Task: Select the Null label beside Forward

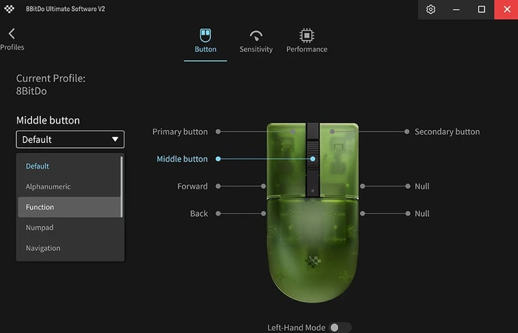Action: pos(422,186)
